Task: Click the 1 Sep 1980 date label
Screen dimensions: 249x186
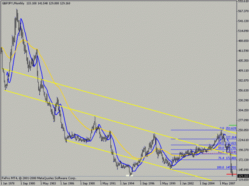Action: click(27, 184)
